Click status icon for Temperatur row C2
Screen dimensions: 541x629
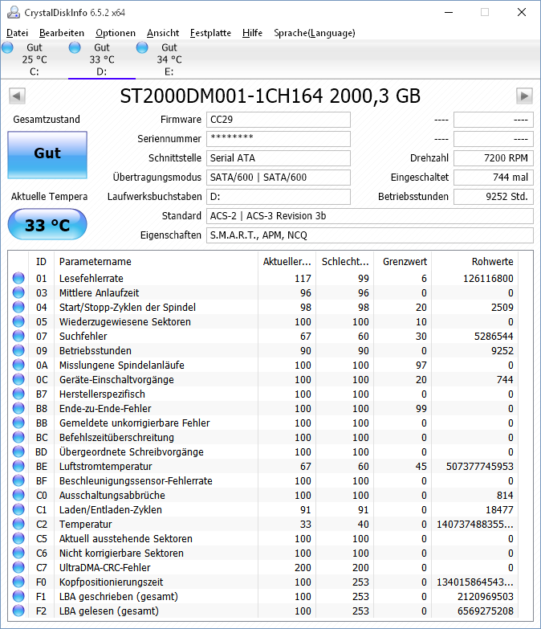point(18,524)
